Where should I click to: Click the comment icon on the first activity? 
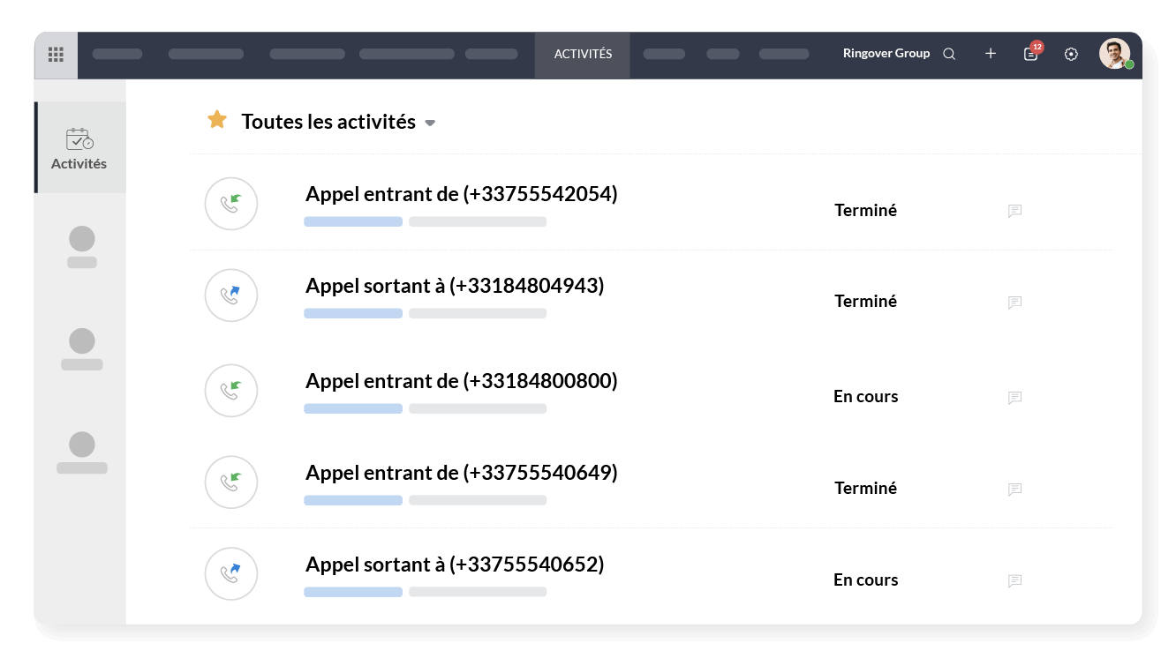pyautogui.click(x=1014, y=211)
